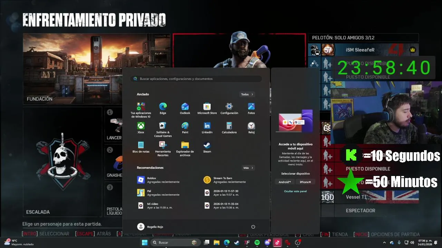Select the Fundación map thumbnail in game
Image resolution: width=442 pixels, height=248 pixels.
tap(97, 69)
